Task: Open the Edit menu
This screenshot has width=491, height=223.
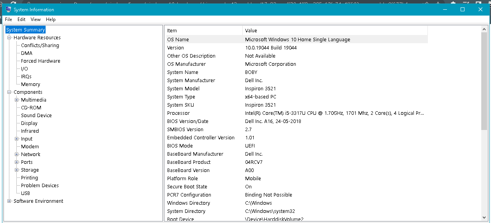Action: click(x=21, y=19)
